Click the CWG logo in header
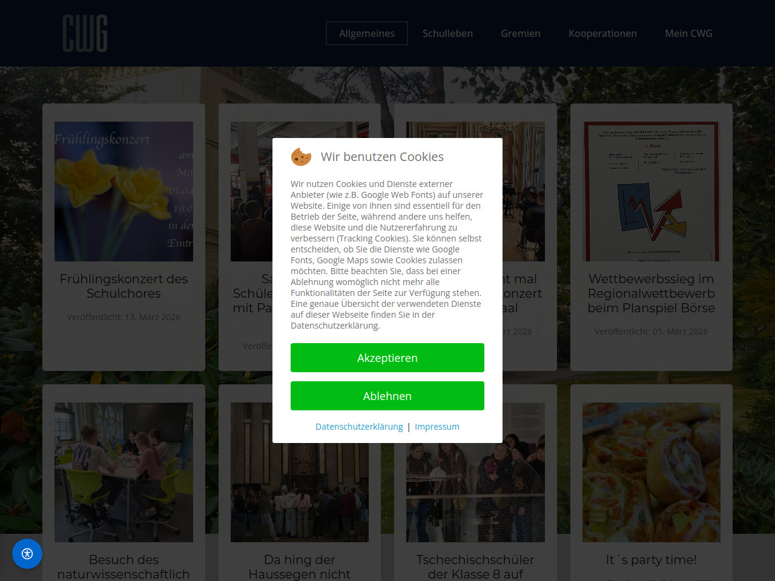 85,33
